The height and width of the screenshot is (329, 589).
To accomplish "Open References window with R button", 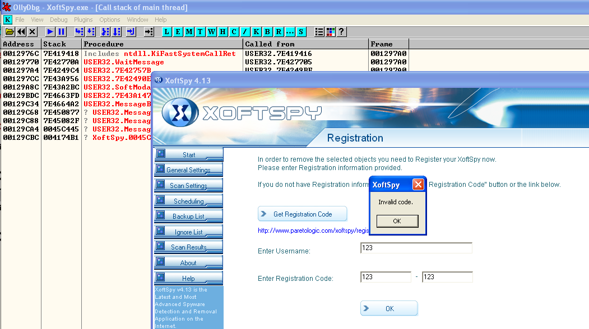I will (279, 32).
